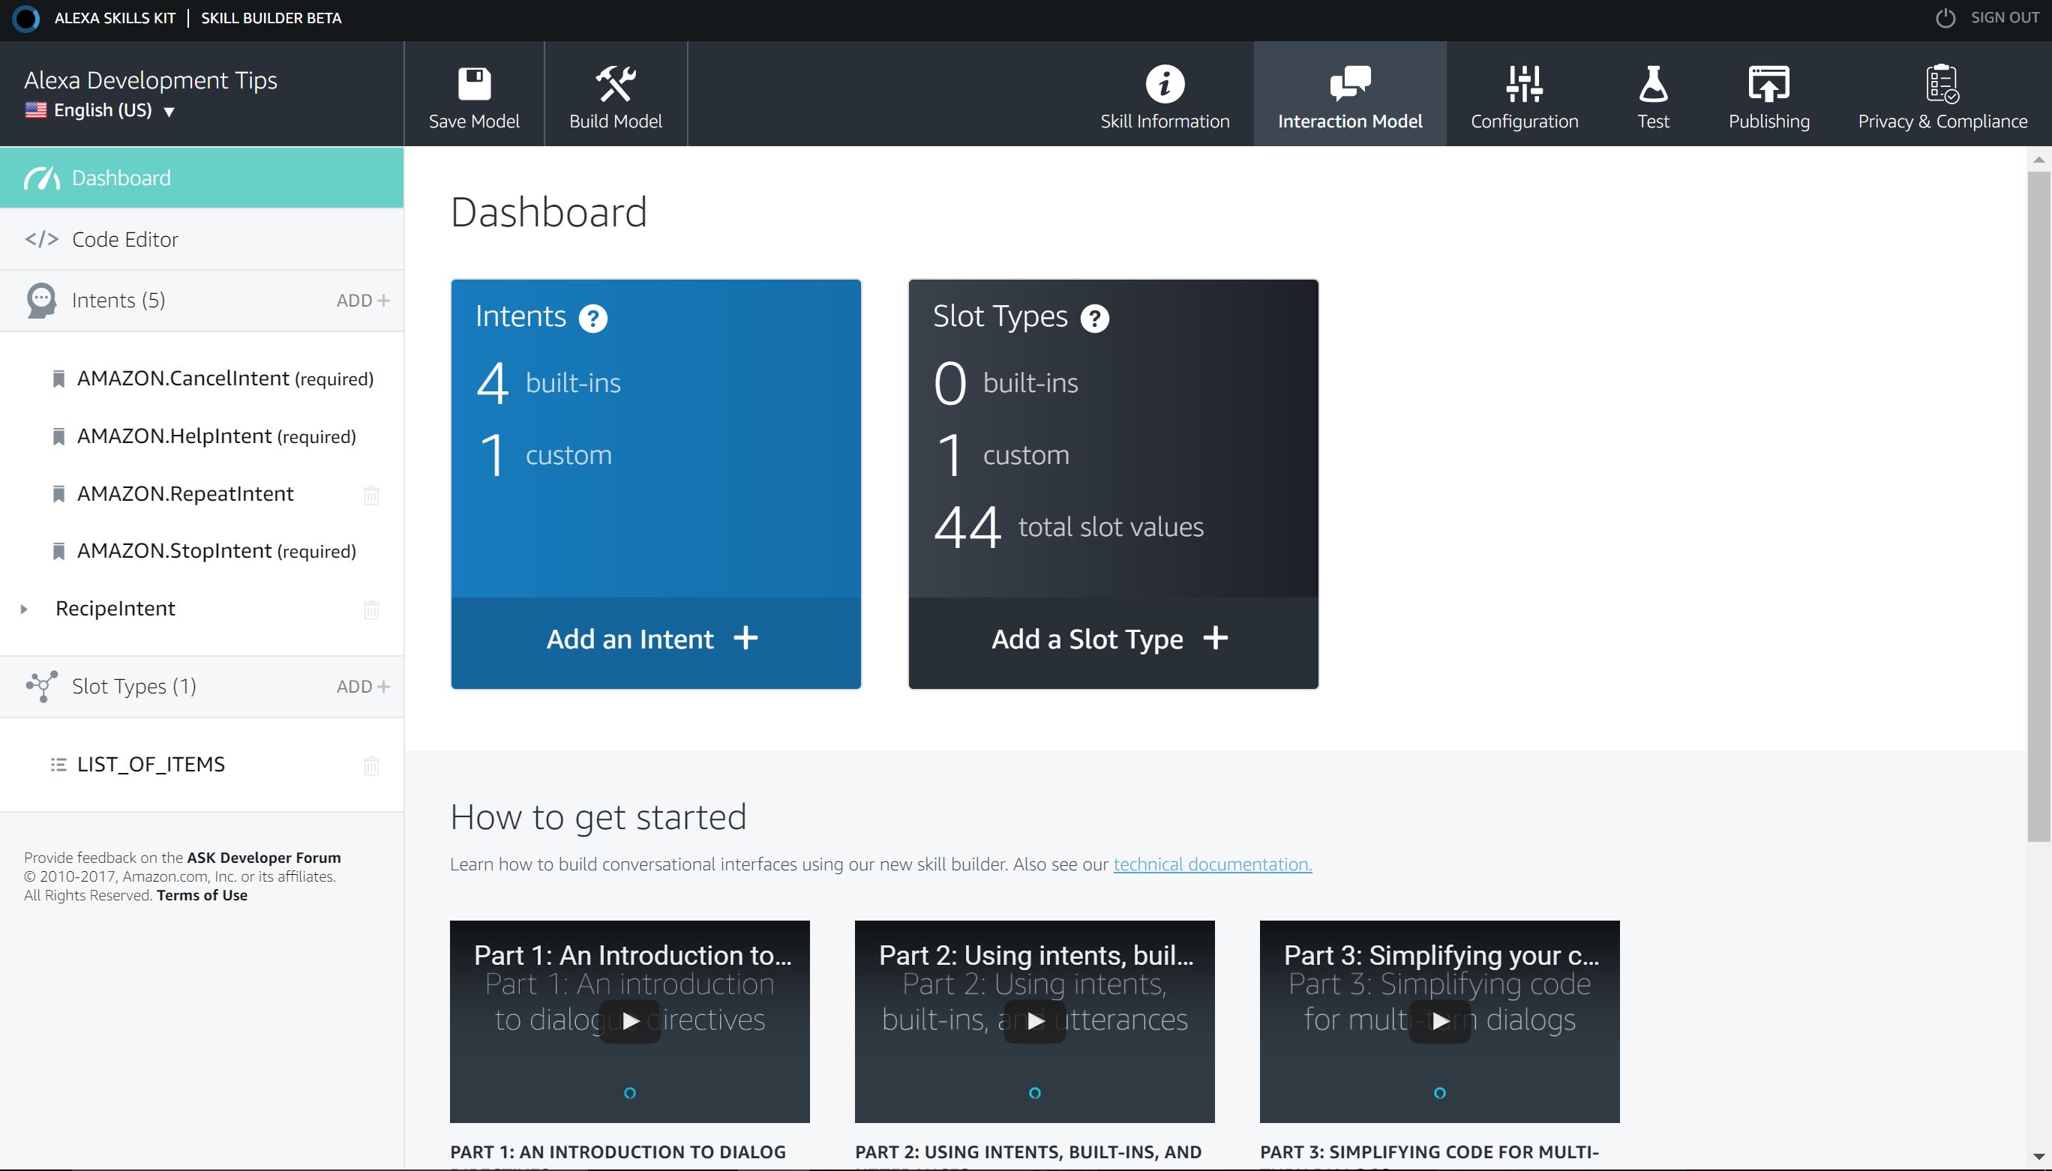This screenshot has height=1171, width=2052.
Task: Click the Slot Types card help question mark
Action: 1094,319
